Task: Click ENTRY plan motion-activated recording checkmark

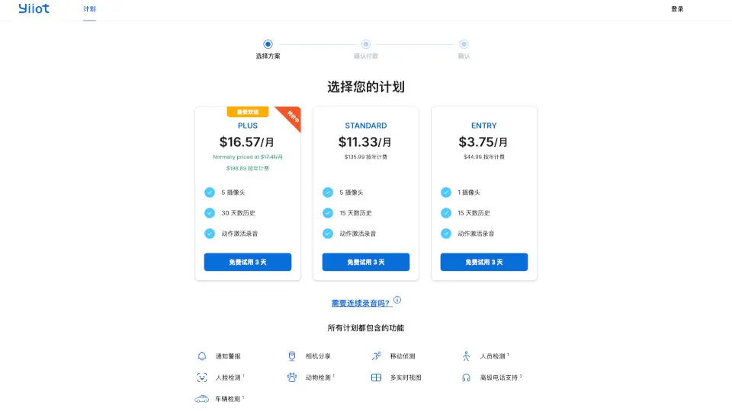Action: coord(446,234)
